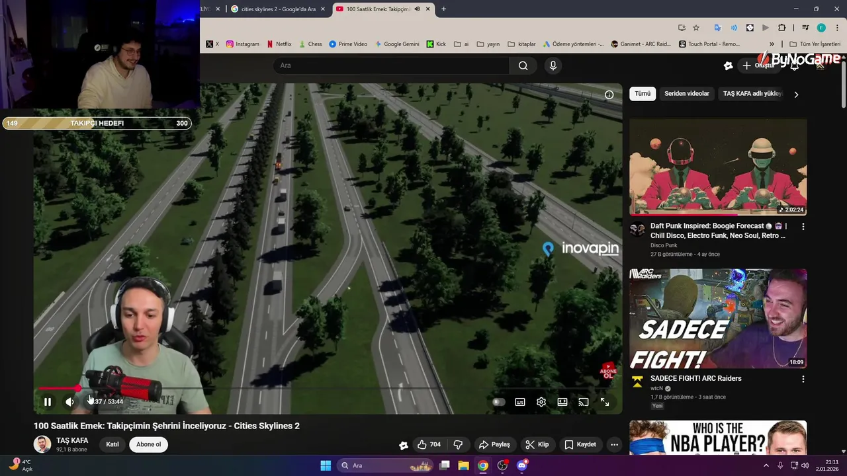Screen dimensions: 847x476
Task: Like the video with thumbs up
Action: pyautogui.click(x=428, y=444)
